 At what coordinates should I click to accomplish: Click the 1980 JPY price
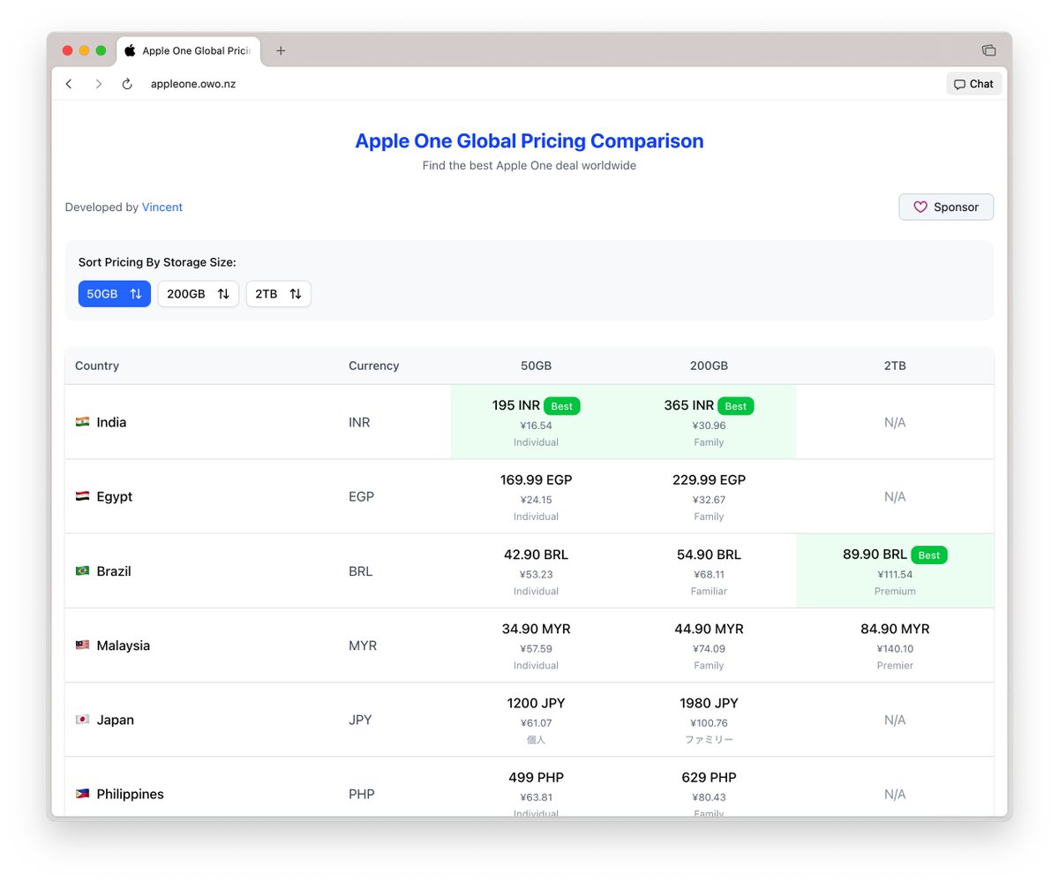click(709, 703)
